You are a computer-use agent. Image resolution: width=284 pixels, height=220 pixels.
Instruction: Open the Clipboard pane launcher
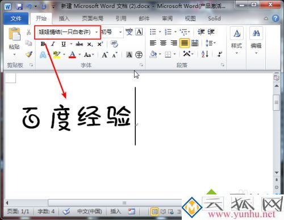coord(31,65)
